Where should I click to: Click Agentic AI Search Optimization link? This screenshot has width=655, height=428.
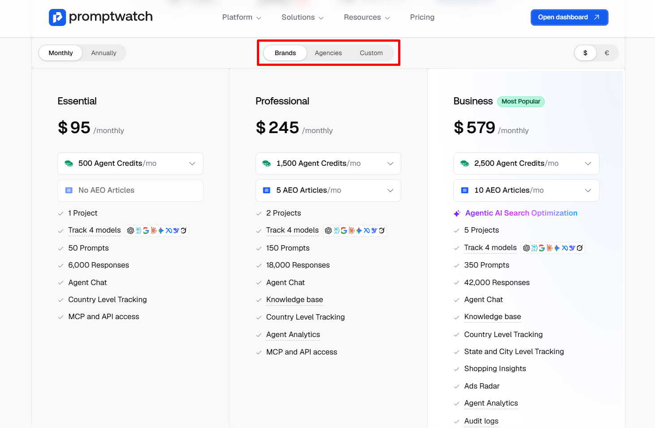tap(521, 213)
